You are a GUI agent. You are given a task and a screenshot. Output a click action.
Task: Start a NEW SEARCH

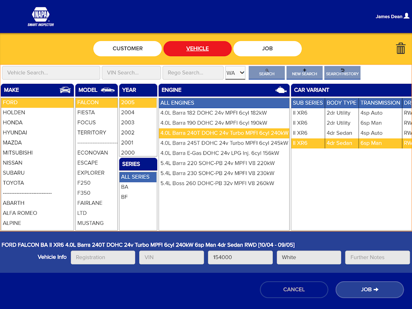tap(304, 73)
